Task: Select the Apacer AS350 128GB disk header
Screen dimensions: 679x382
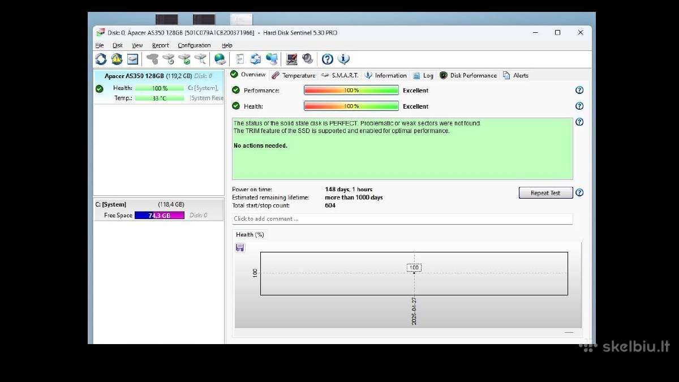Action: coord(158,75)
